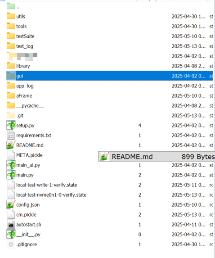Click the README.md 899 Bytes tooltip
This screenshot has width=215, height=258.
click(157, 157)
